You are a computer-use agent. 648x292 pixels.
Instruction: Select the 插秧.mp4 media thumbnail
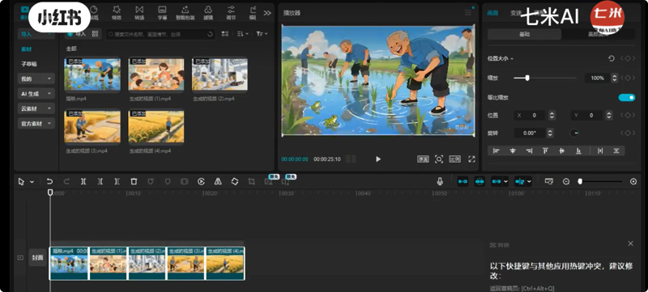click(92, 74)
